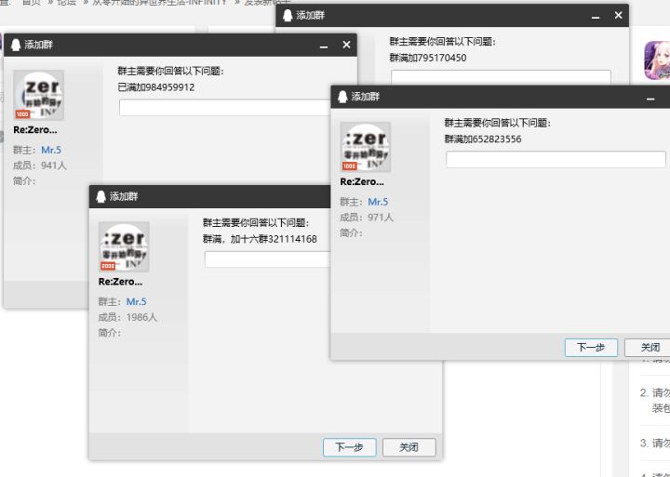Minimize the 已满加984959912 dialog

(x=324, y=45)
